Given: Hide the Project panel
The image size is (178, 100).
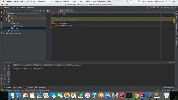Looking at the screenshot, I should point(44,11).
